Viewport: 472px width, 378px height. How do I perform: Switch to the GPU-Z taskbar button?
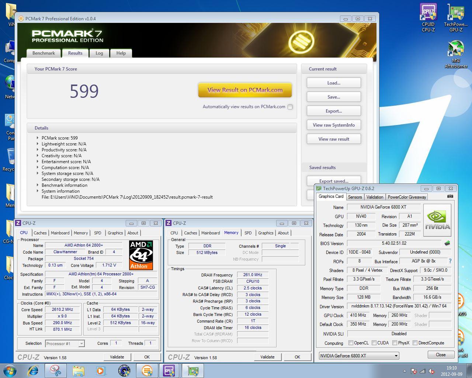(x=192, y=371)
